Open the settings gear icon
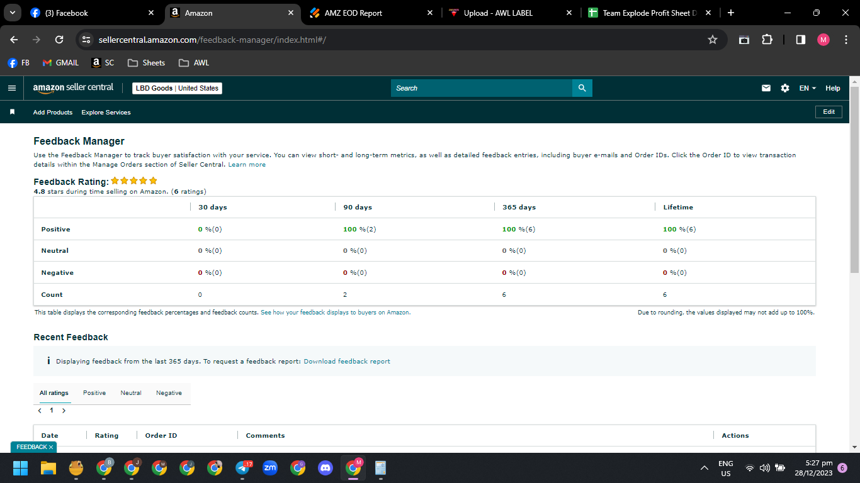Screen dimensions: 860x483 pos(785,88)
